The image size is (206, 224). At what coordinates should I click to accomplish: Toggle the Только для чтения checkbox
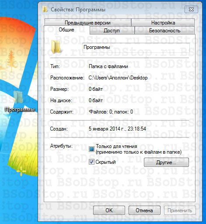pos(91,149)
